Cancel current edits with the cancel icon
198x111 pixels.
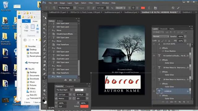coord(173,8)
